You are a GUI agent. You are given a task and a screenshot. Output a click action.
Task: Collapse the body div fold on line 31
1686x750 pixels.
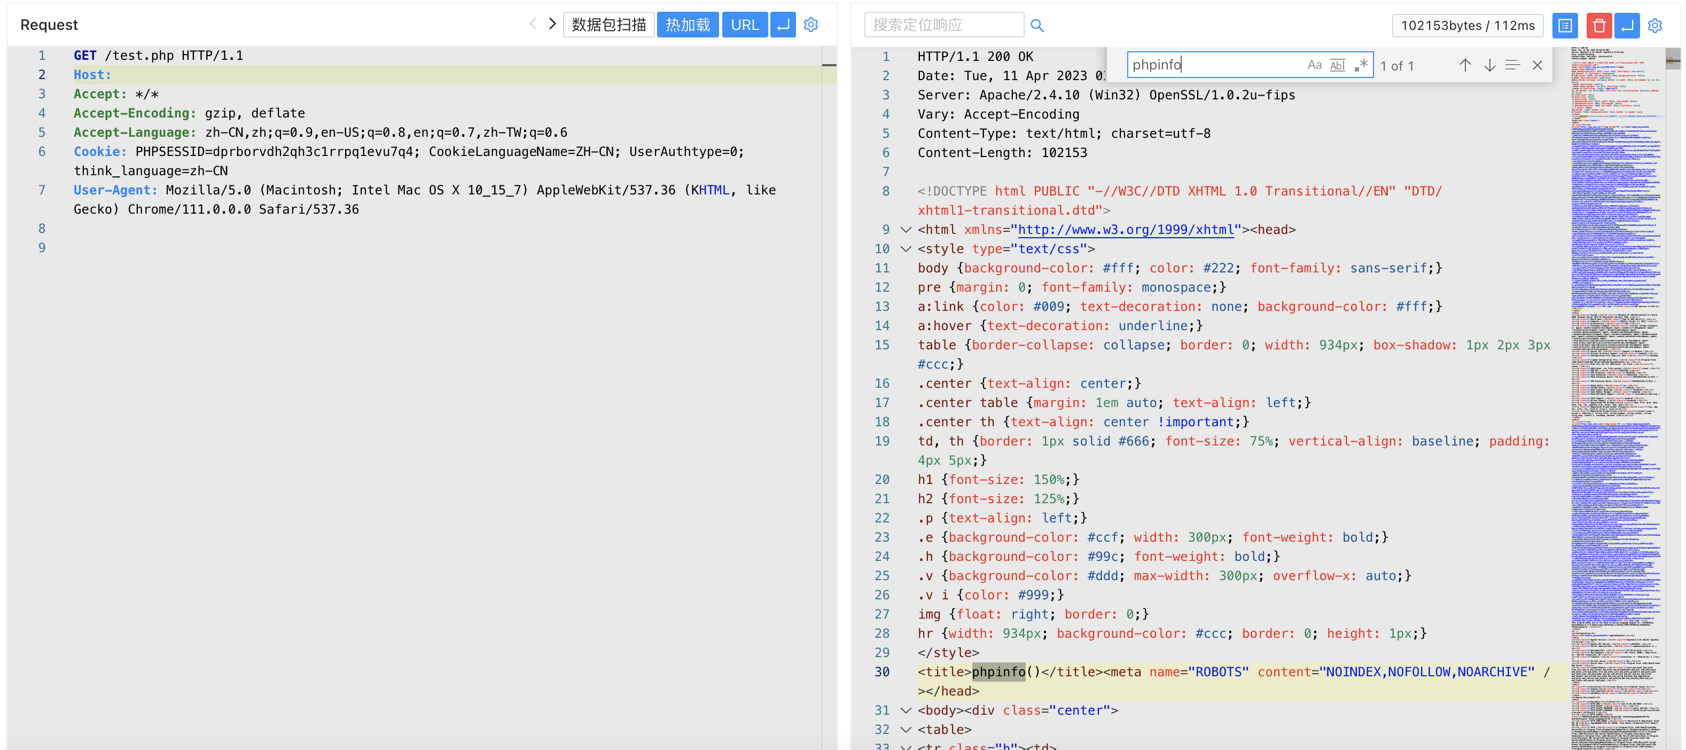[x=906, y=710]
